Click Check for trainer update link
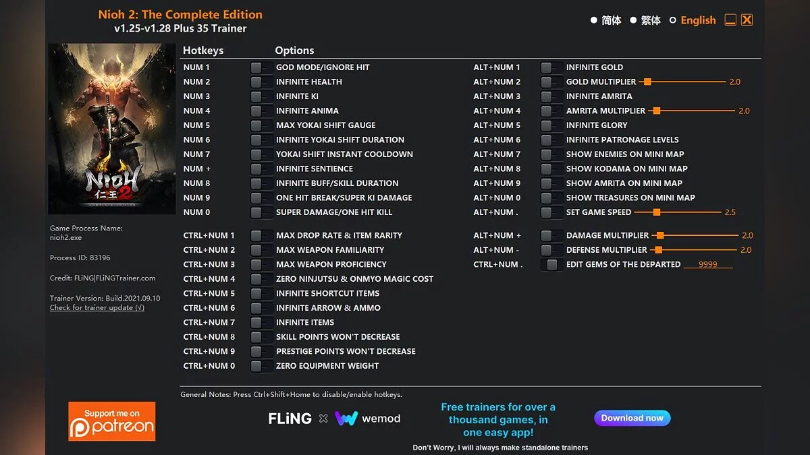This screenshot has width=810, height=455. (97, 308)
